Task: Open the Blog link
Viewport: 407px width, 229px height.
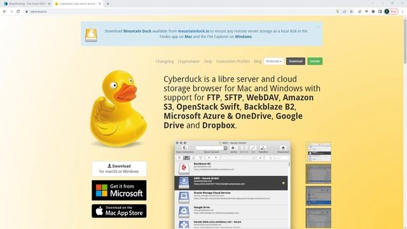Action: coord(258,61)
